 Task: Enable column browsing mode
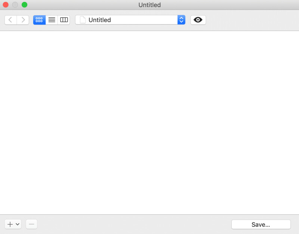click(64, 20)
